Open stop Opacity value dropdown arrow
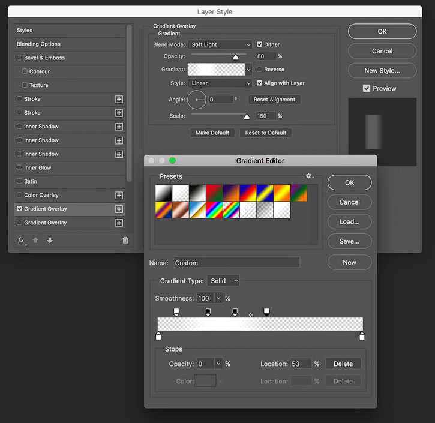This screenshot has height=423, width=435. coord(218,364)
